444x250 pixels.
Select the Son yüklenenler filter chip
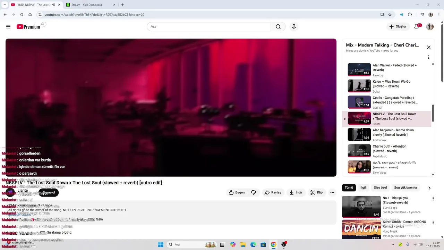406,187
